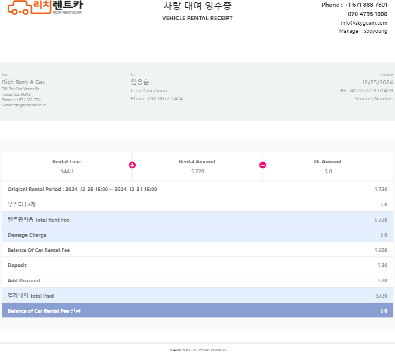Image resolution: width=395 pixels, height=353 pixels.
Task: Click the 부스터 2개 row
Action: [x=197, y=204]
